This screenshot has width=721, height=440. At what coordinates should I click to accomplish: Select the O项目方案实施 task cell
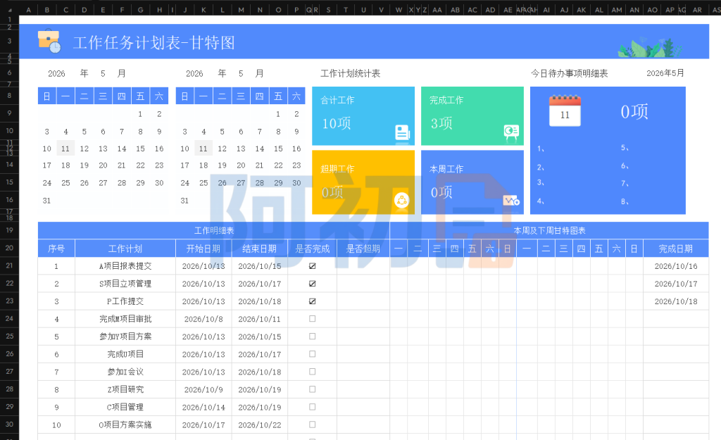pos(125,425)
